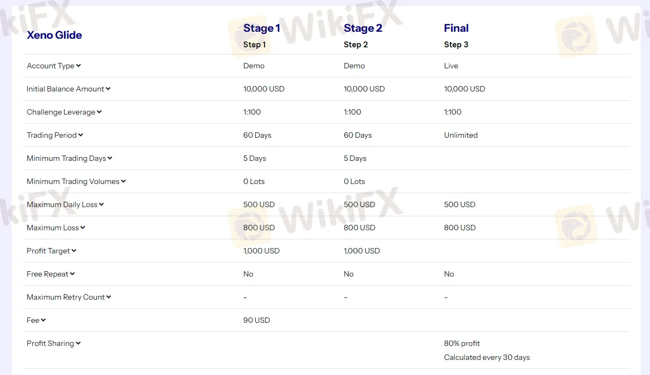Expand the Initial Balance Amount chevron
Viewport: 650px width, 375px height.
[x=108, y=89]
